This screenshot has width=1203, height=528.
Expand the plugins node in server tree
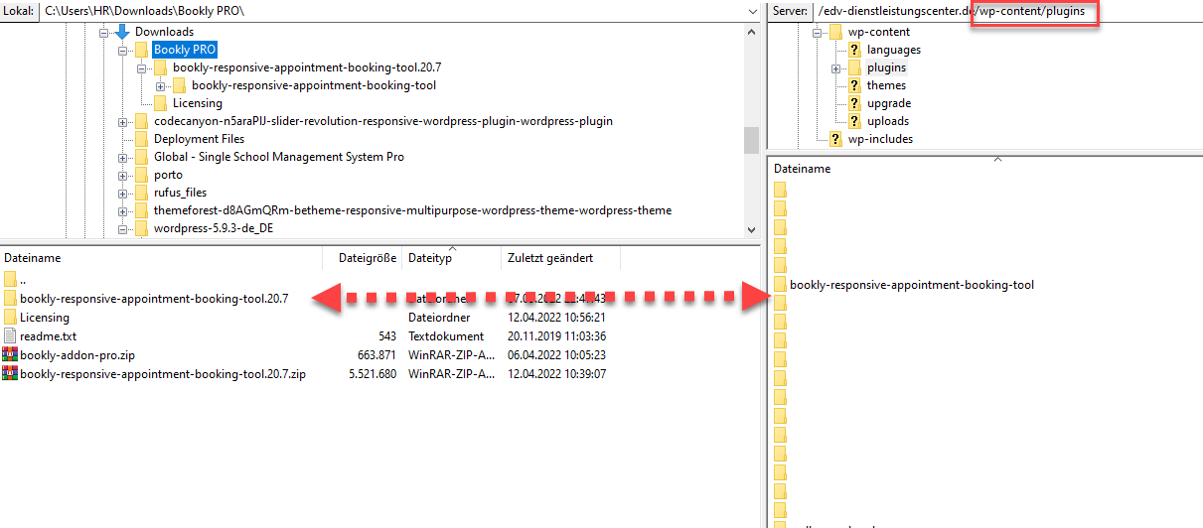(836, 67)
